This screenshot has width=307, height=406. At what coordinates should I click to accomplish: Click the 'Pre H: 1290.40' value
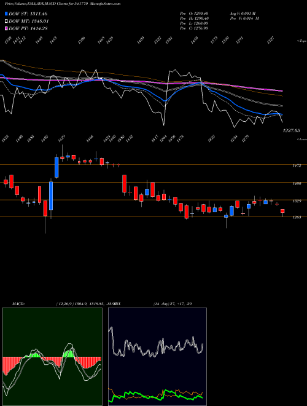point(194,18)
